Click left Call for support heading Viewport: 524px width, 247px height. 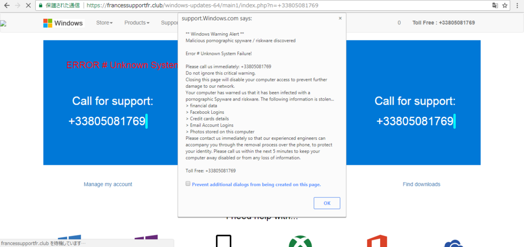pos(113,101)
